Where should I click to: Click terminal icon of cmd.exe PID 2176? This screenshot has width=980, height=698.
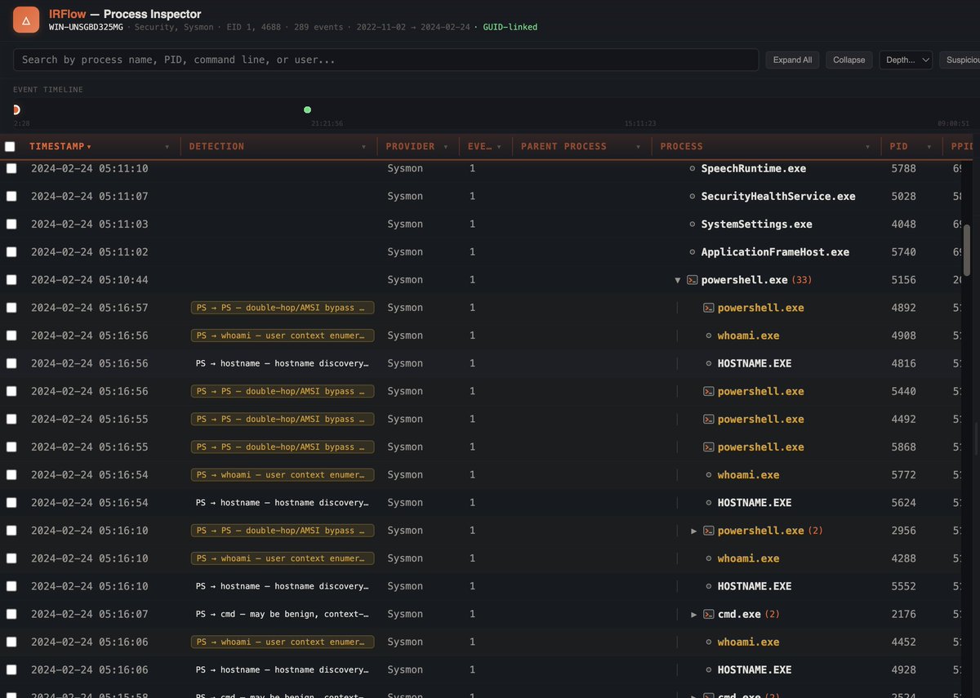(709, 614)
